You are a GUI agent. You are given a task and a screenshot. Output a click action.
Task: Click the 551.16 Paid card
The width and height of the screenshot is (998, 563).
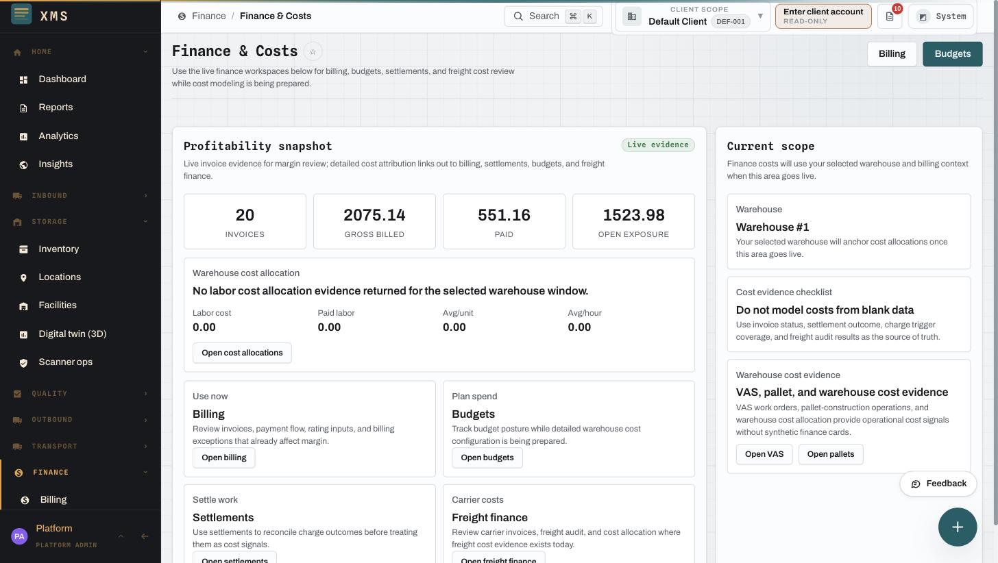(x=504, y=221)
